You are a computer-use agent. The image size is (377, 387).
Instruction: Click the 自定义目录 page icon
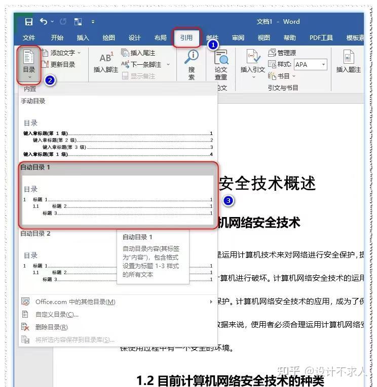[25, 314]
